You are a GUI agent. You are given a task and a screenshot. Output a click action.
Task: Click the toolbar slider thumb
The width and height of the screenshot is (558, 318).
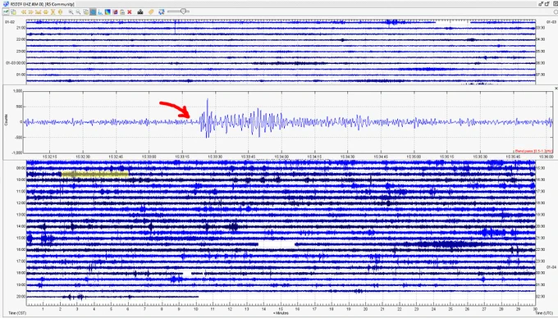tap(183, 11)
